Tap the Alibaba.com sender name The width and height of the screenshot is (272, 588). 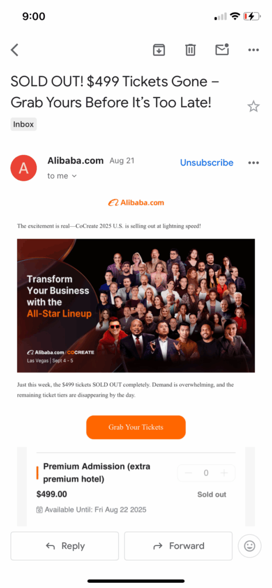pyautogui.click(x=75, y=161)
